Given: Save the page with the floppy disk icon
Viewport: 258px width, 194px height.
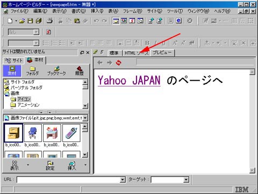Looking at the screenshot, I should point(30,21).
